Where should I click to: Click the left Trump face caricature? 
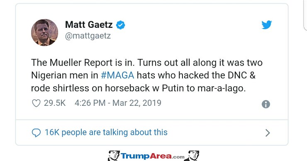click(x=114, y=156)
